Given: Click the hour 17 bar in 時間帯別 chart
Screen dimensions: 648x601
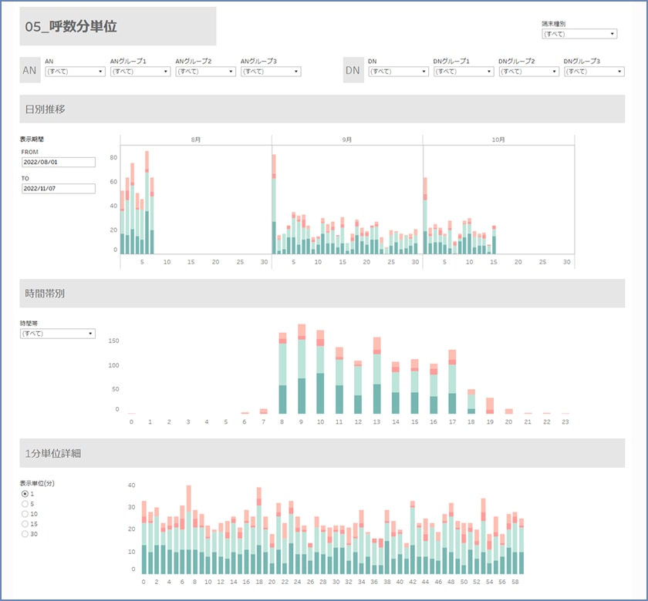Looking at the screenshot, I should (453, 382).
